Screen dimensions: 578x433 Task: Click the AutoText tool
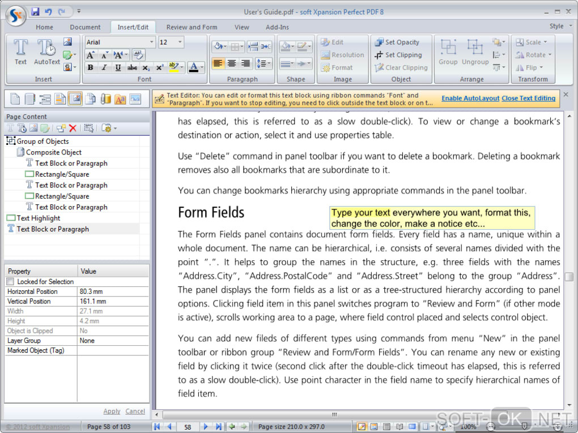47,52
